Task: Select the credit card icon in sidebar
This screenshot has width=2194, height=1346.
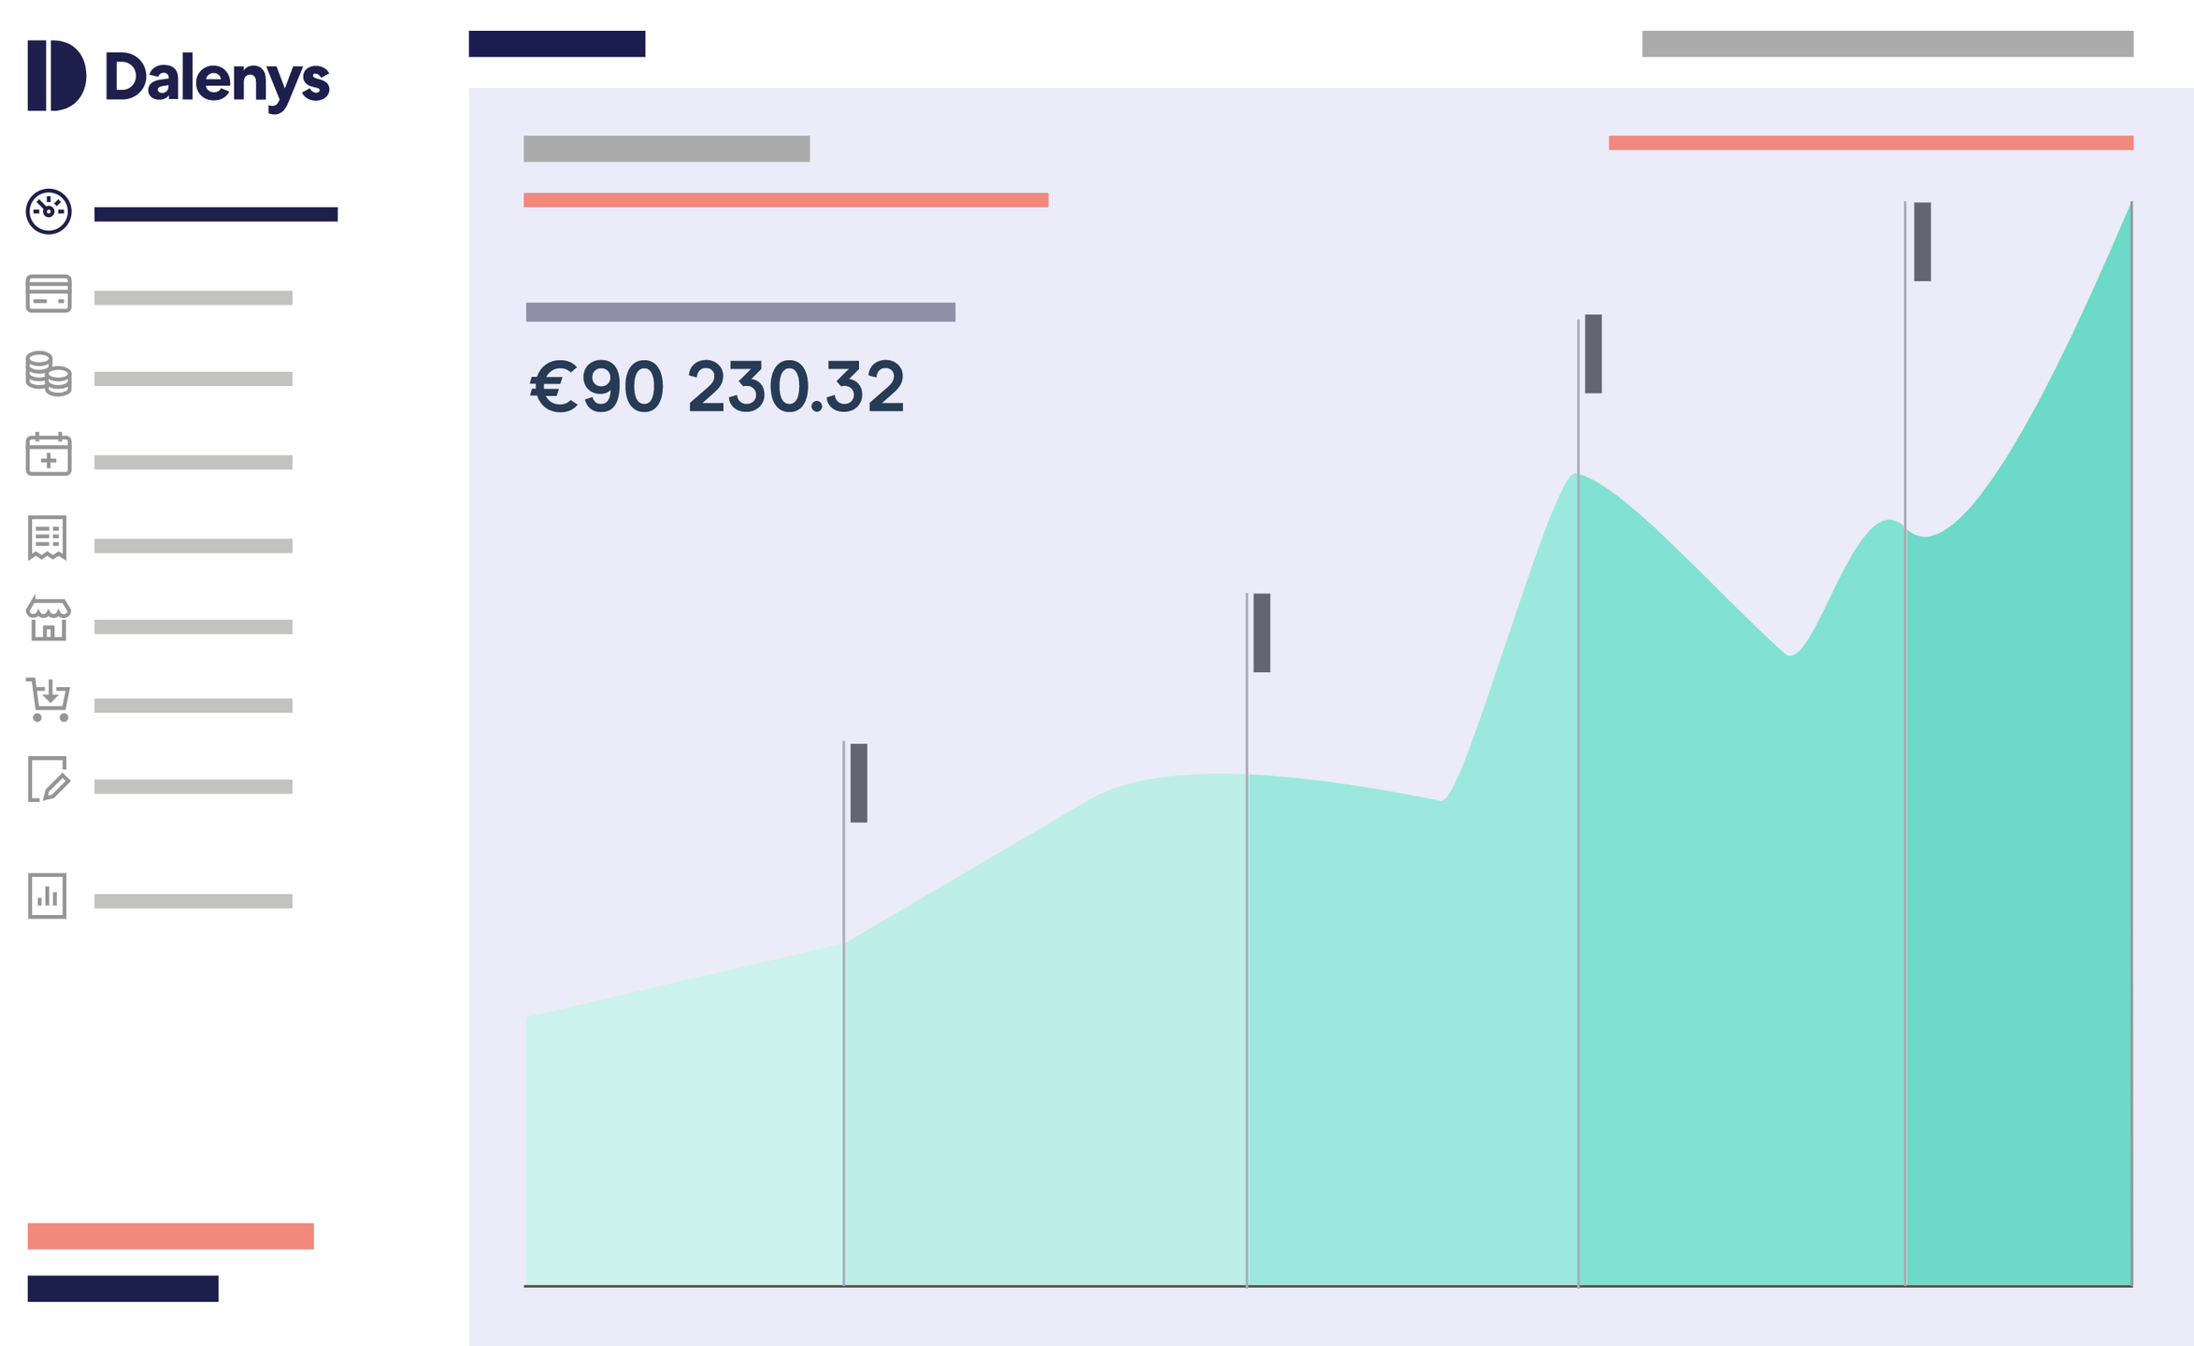Action: 49,294
